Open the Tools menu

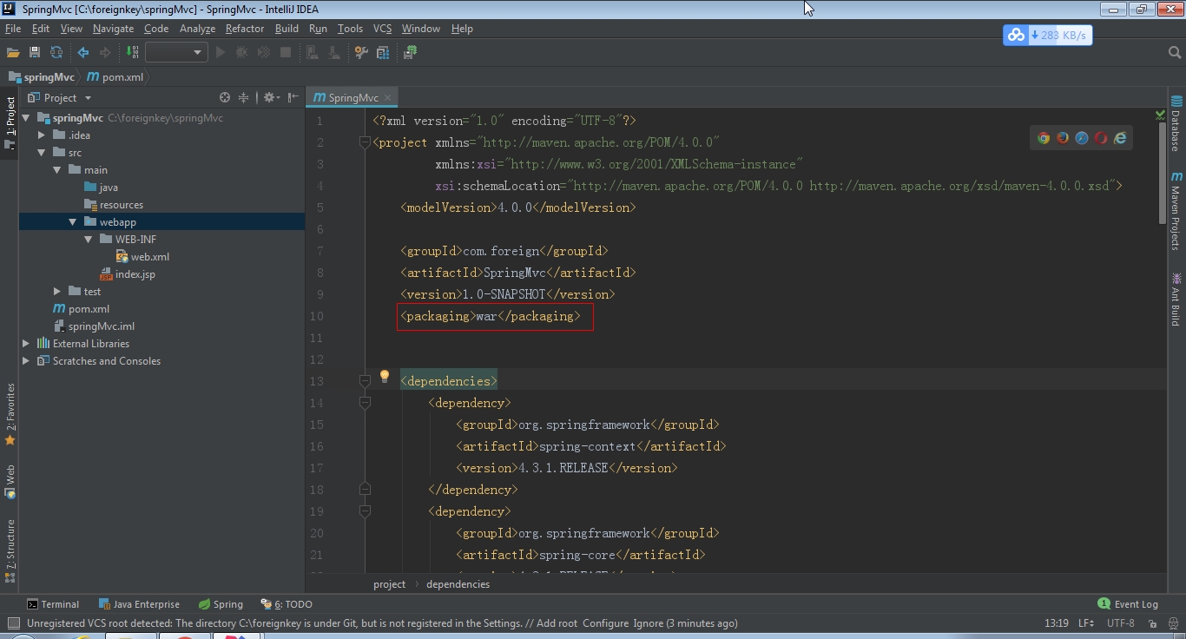pos(350,29)
